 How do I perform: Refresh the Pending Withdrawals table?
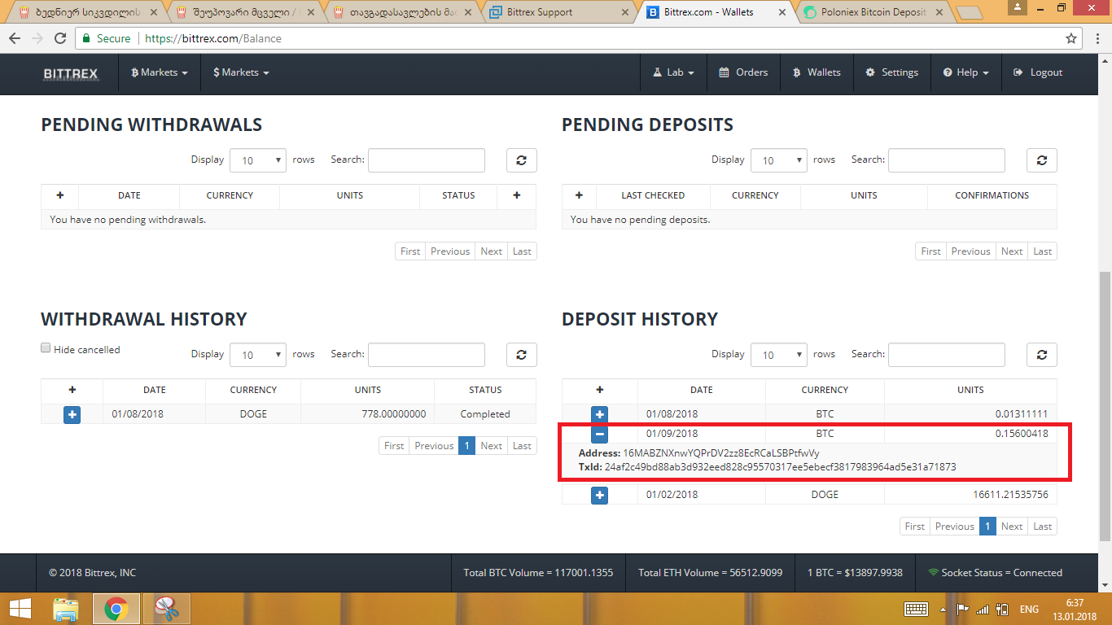(x=522, y=160)
